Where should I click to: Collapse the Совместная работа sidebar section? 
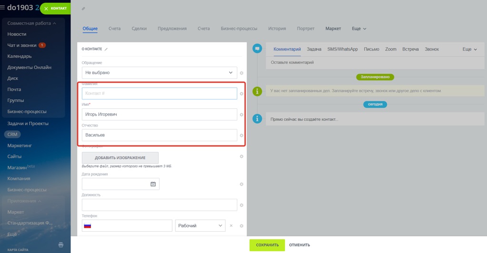click(x=31, y=23)
